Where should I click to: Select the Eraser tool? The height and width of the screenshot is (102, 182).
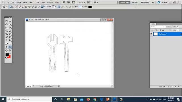(x=7, y=37)
